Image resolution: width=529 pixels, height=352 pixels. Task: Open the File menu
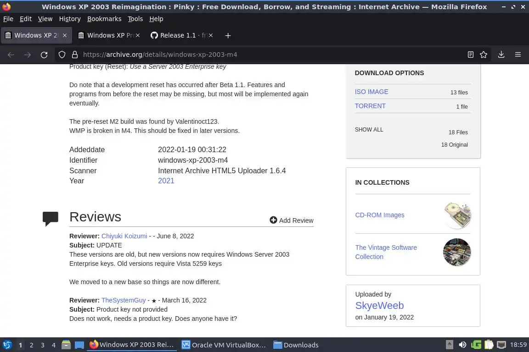[8, 19]
